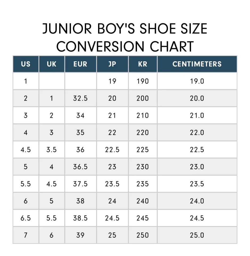Click the CENTIMETERS column header

pyautogui.click(x=197, y=64)
